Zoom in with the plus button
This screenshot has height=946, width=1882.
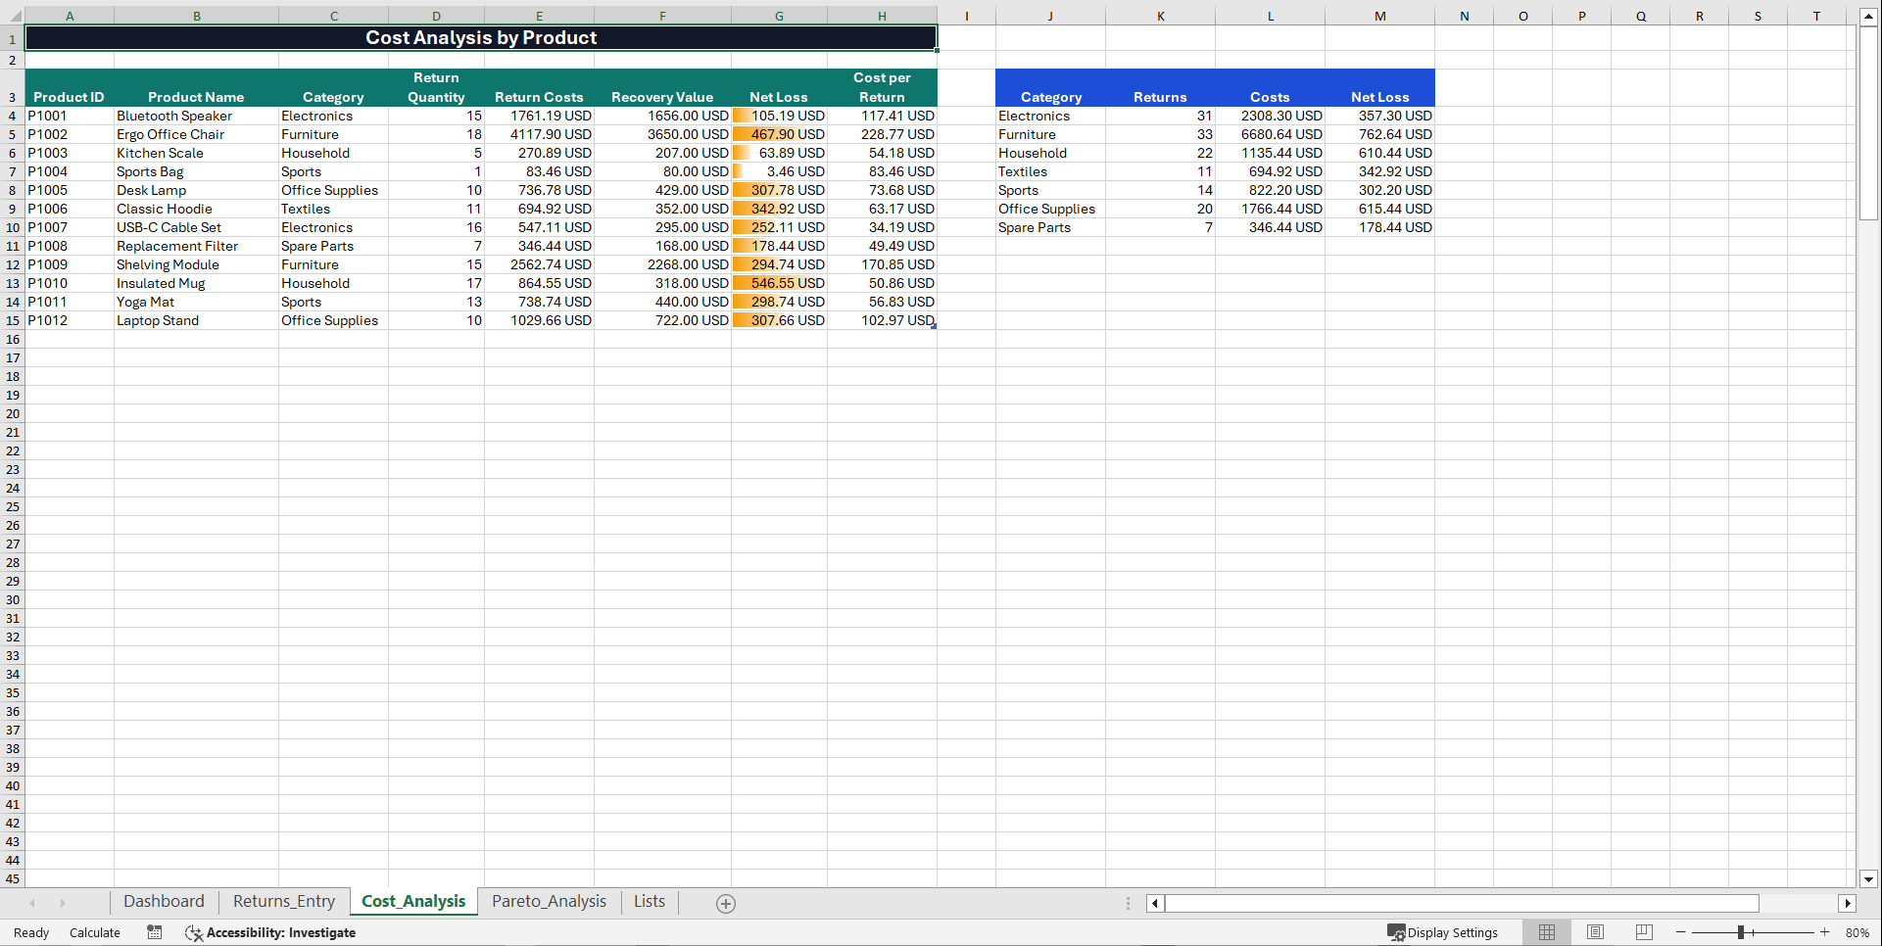click(x=1824, y=932)
